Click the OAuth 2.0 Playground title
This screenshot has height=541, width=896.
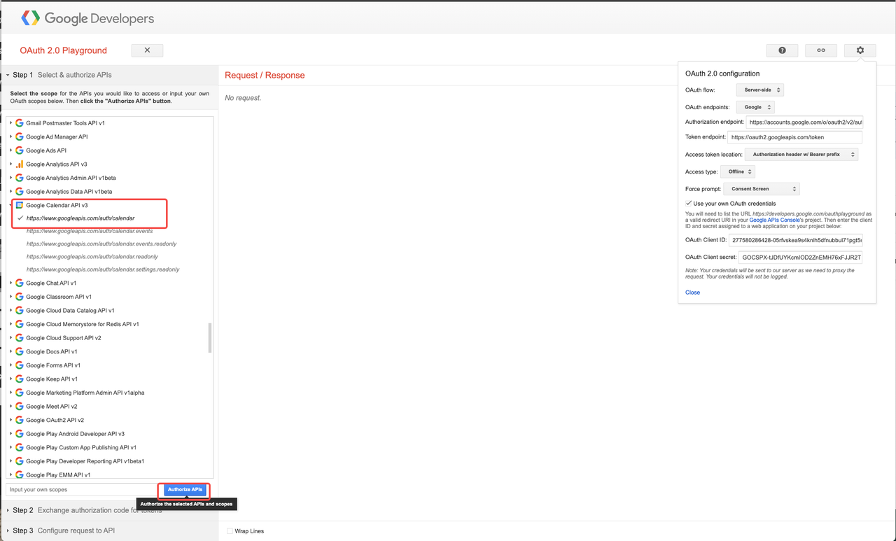coord(64,50)
